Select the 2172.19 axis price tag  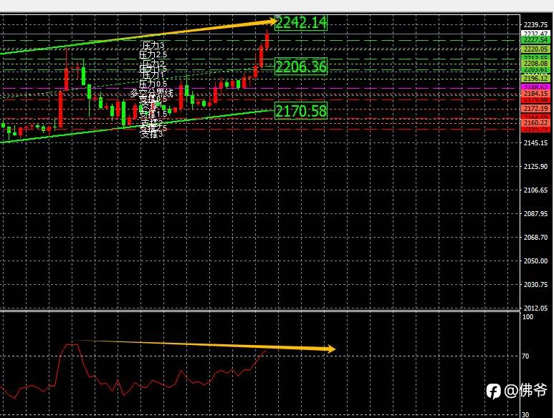point(535,108)
